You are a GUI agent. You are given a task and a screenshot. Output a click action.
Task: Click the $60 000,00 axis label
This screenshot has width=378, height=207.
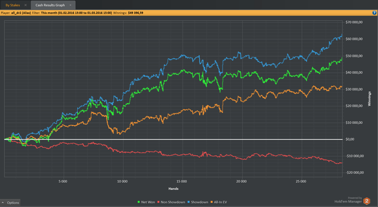pos(354,39)
